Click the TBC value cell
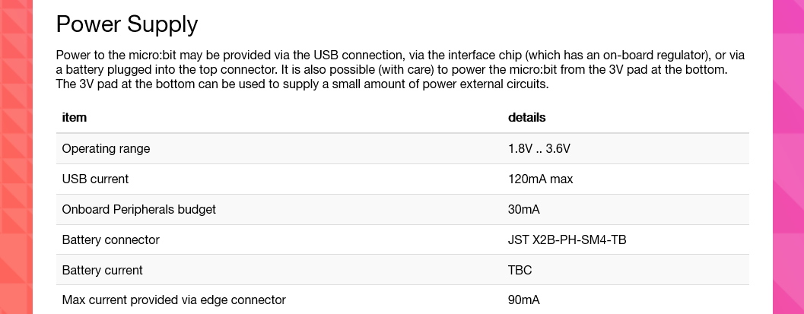Screen dimensions: 804x314 point(520,270)
